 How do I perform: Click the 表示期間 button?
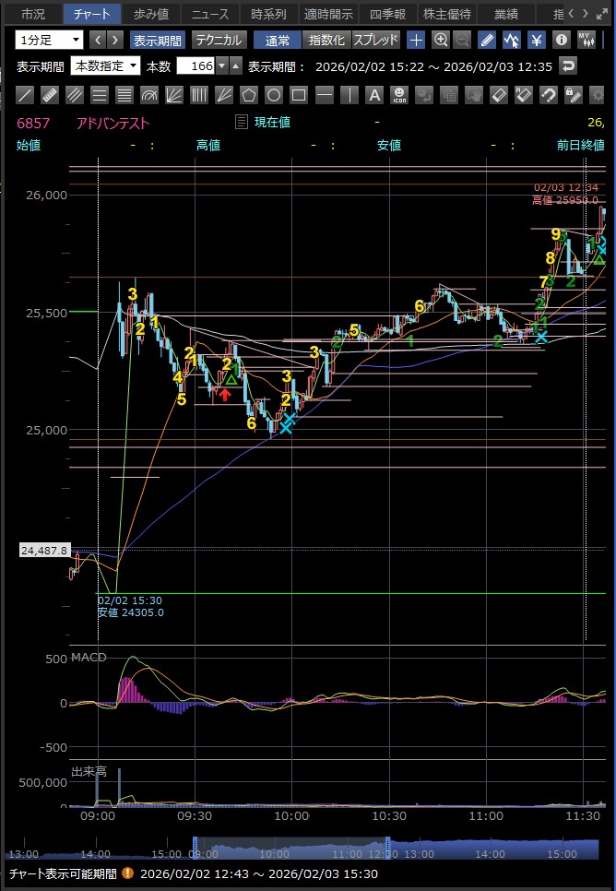[x=158, y=40]
